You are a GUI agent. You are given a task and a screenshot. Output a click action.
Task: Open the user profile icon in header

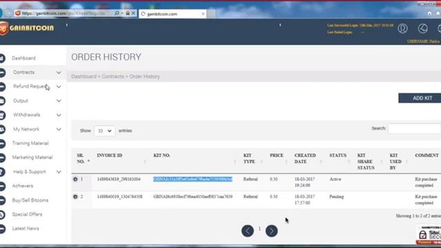(402, 28)
